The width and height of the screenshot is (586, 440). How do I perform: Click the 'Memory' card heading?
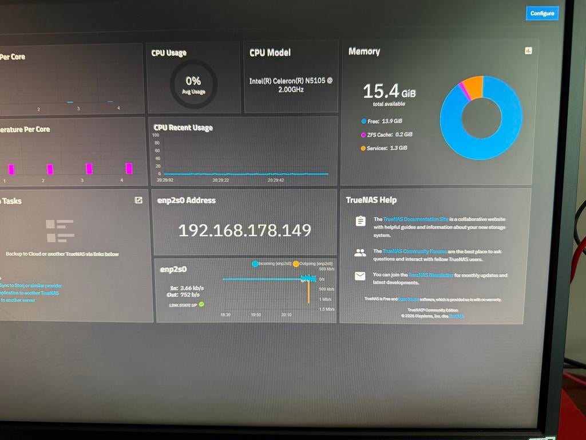coord(364,51)
